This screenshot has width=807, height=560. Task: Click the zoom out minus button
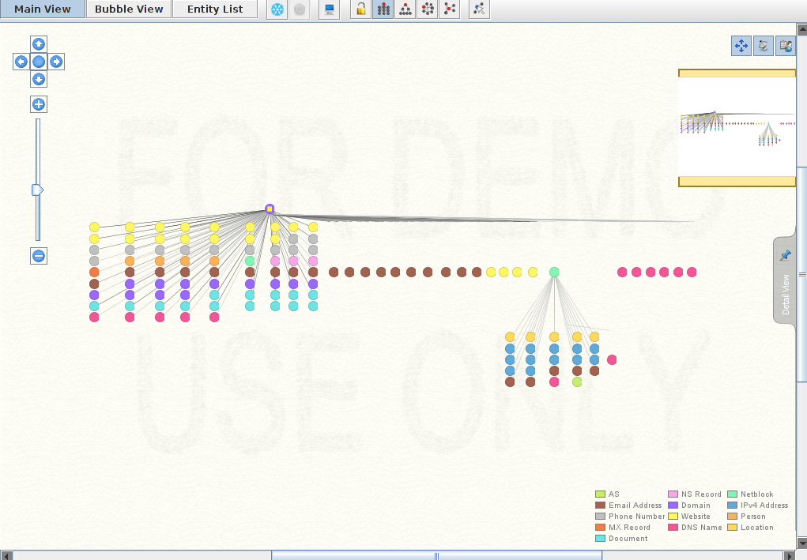pos(38,256)
